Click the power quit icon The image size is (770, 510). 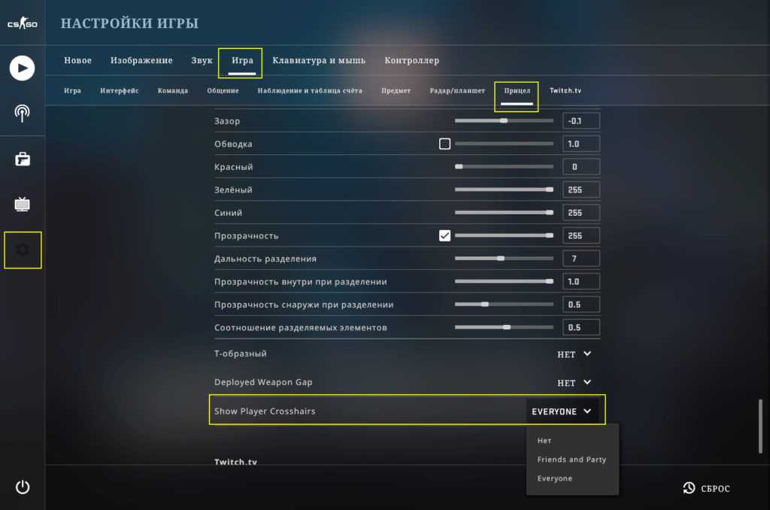click(23, 487)
